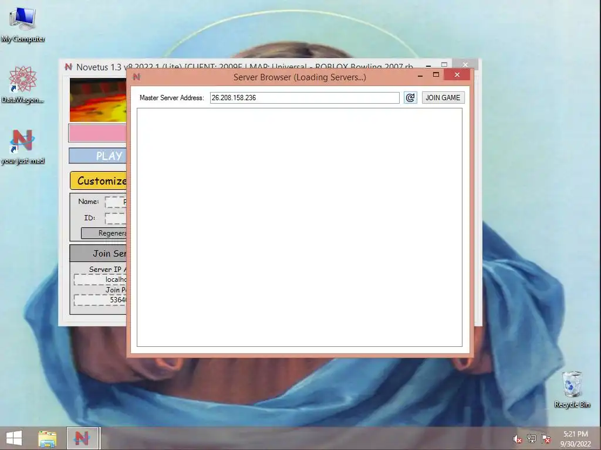Click the Novetus window title bar icon
The width and height of the screenshot is (601, 450).
[x=68, y=67]
